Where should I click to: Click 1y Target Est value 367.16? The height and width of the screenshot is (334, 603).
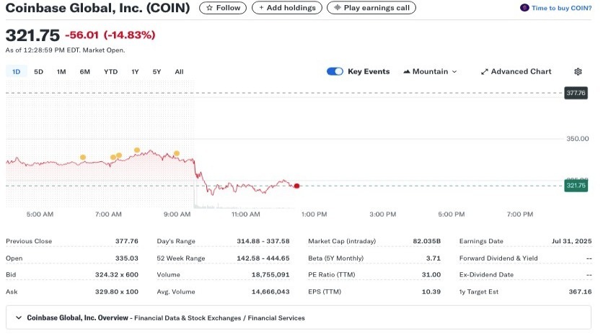[580, 292]
